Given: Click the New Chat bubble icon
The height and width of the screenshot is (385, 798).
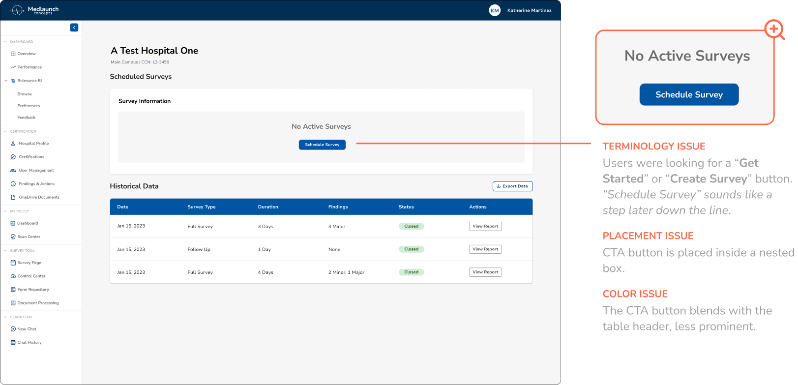Looking at the screenshot, I should [13, 329].
